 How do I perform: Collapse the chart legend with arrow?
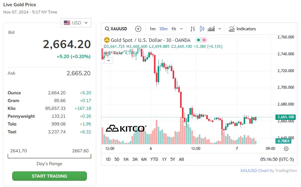(x=108, y=60)
